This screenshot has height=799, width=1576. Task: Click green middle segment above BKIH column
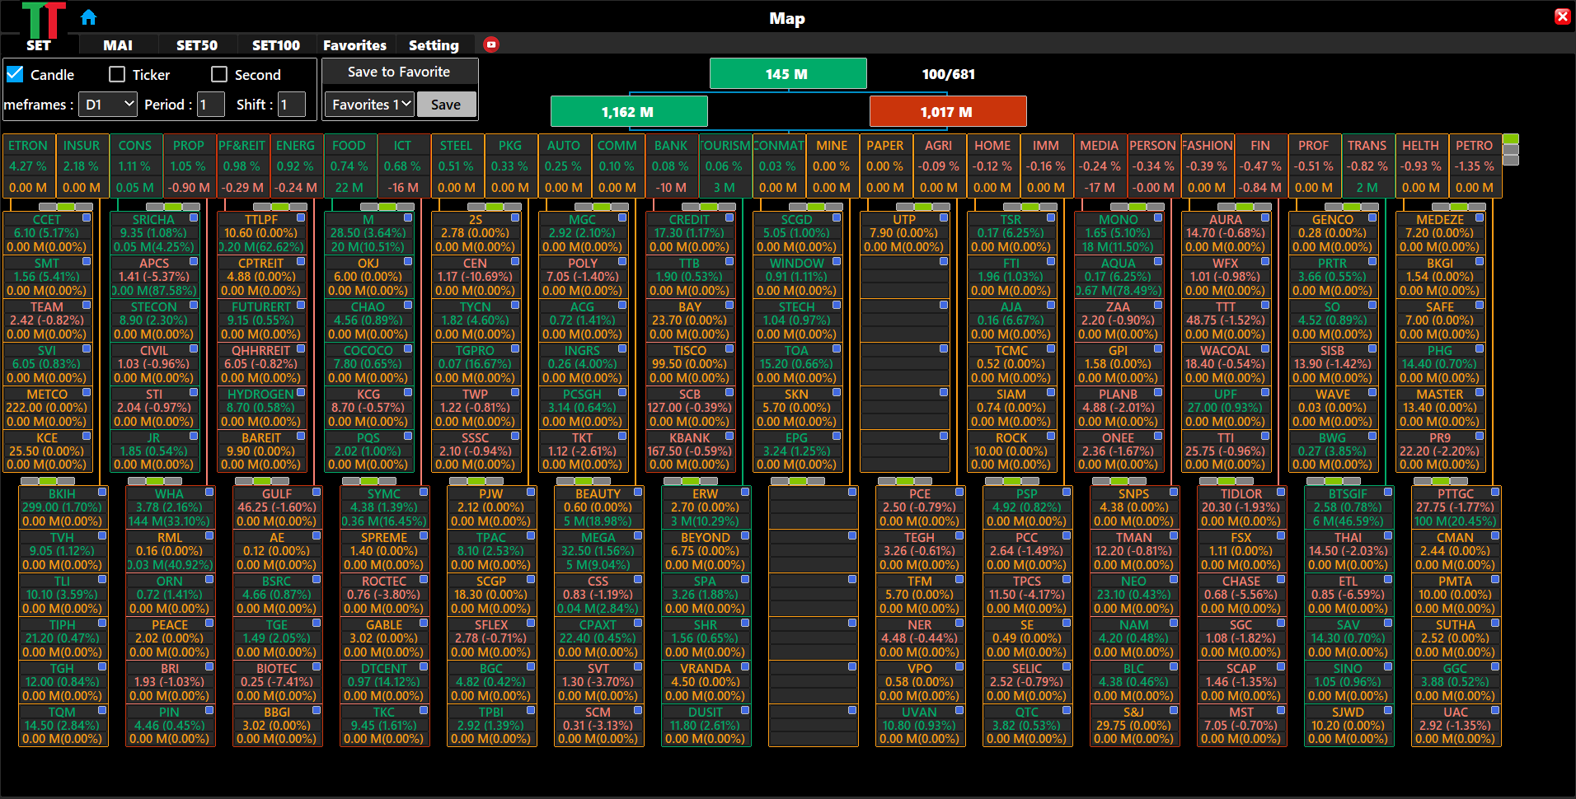coord(47,481)
